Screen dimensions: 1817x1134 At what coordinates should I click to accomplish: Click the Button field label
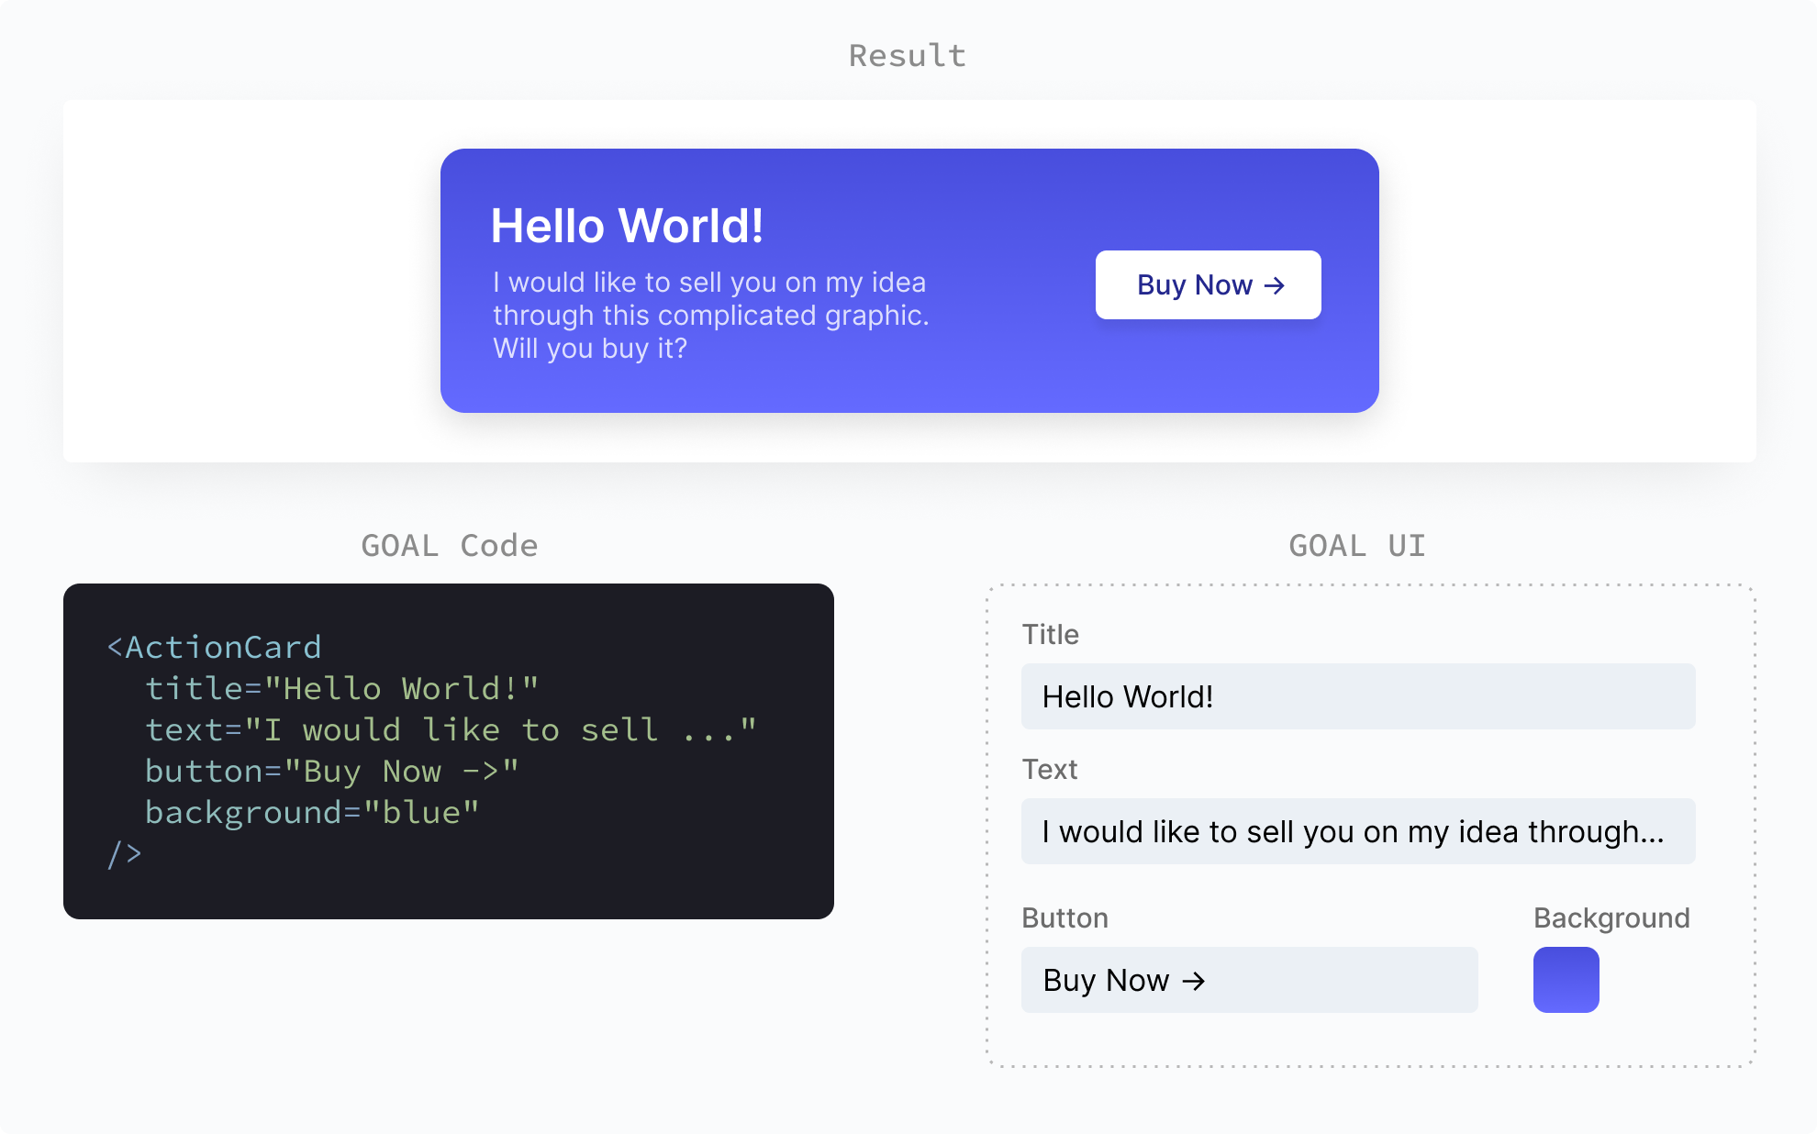1065,917
